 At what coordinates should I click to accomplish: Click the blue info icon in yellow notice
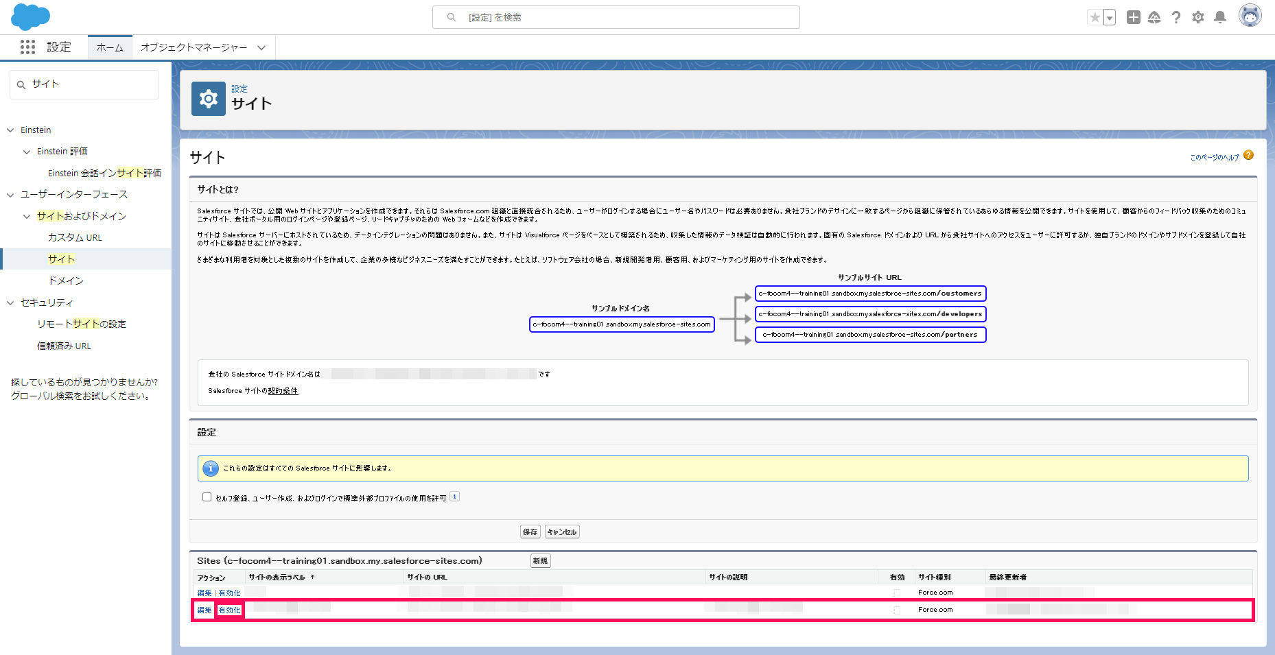click(x=211, y=468)
